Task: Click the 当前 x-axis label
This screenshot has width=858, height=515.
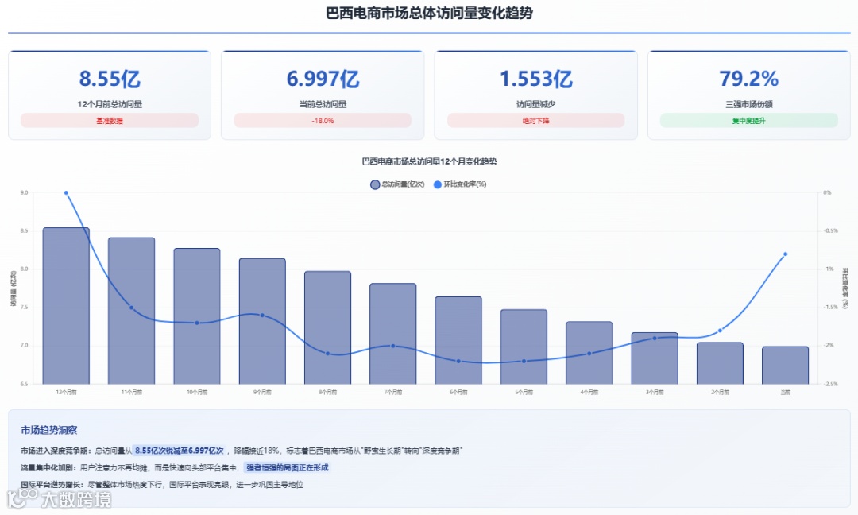Action: (785, 392)
